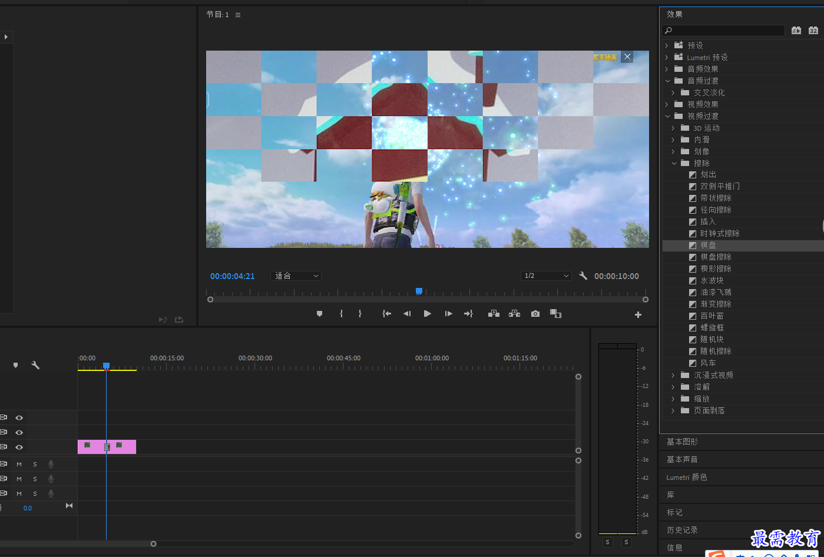Open the 节目 panel menu icon

coord(238,15)
